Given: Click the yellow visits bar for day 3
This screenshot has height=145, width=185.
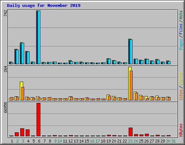Looking at the screenshot, I should click(21, 91).
